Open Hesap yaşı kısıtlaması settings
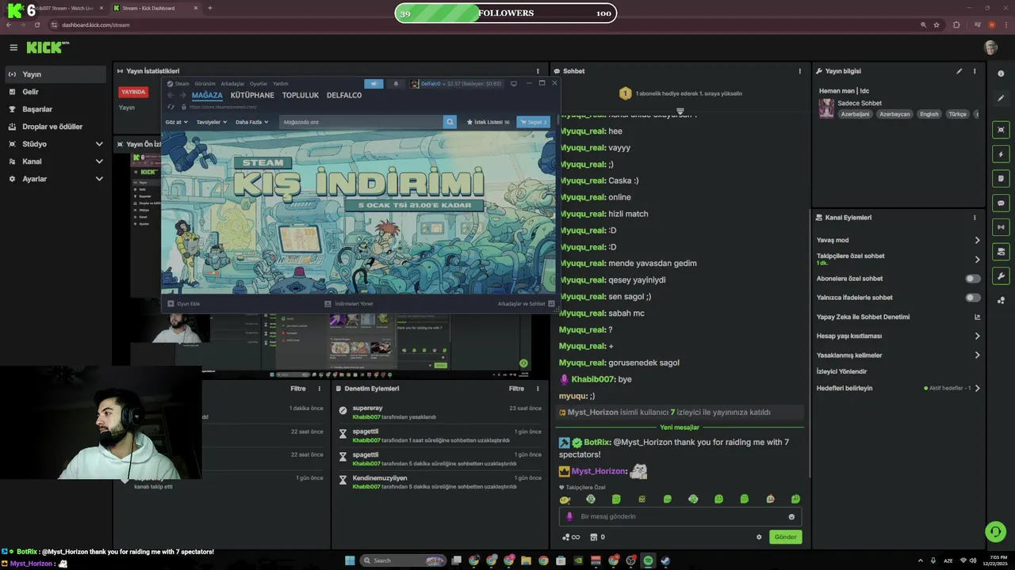Image resolution: width=1015 pixels, height=570 pixels. pos(898,336)
